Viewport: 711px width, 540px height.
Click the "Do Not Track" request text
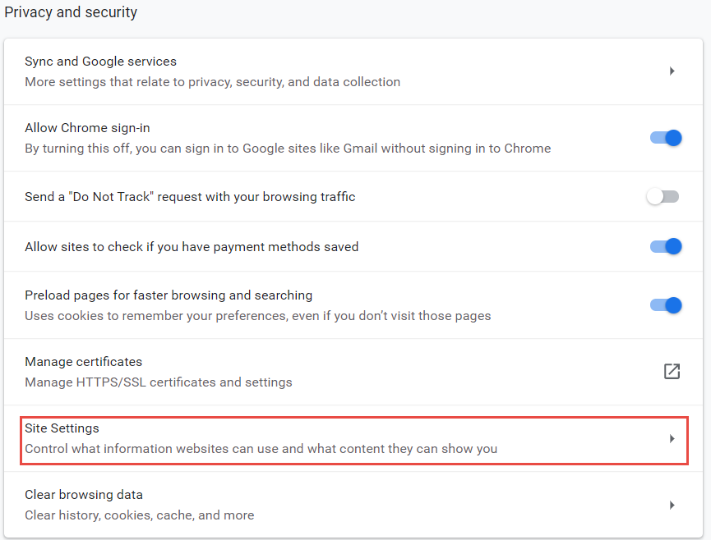(190, 197)
